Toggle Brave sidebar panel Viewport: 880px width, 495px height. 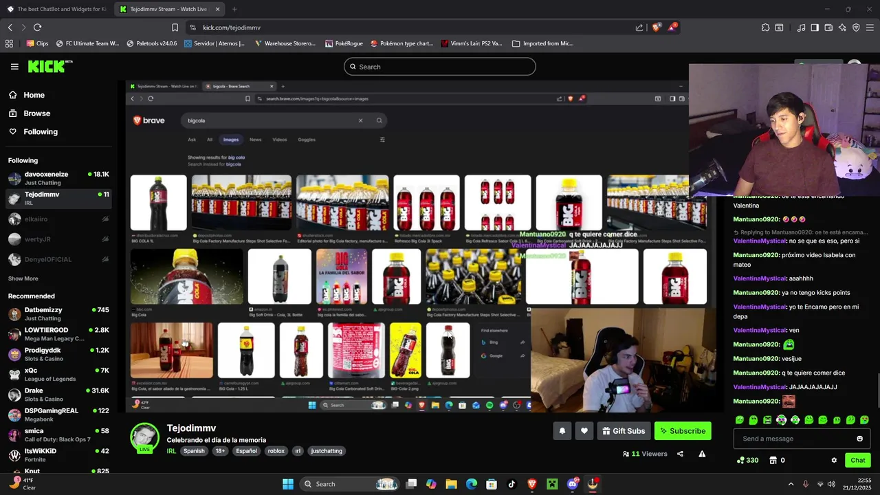point(815,27)
